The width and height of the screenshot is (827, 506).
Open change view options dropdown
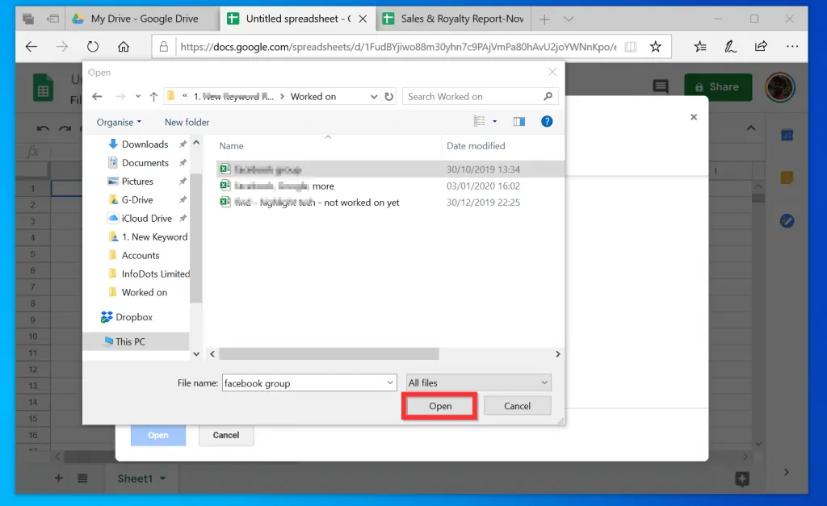pos(493,122)
